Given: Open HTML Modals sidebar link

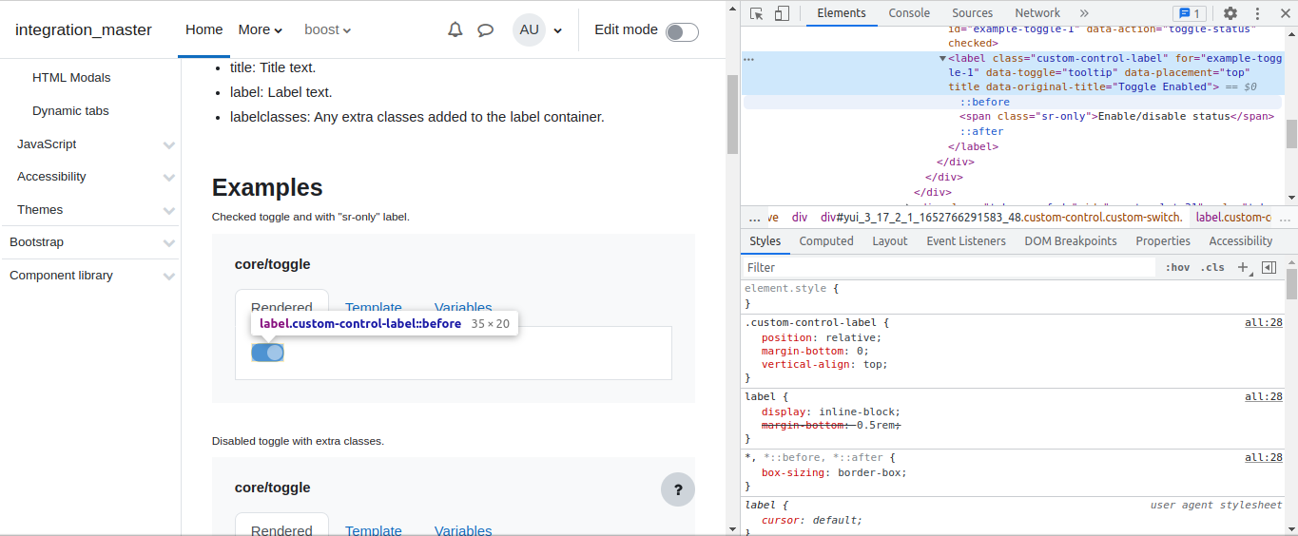Looking at the screenshot, I should click(x=71, y=78).
